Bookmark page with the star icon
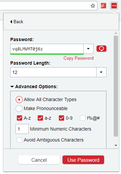Image resolution: width=121 pixels, height=174 pixels. (93, 6)
